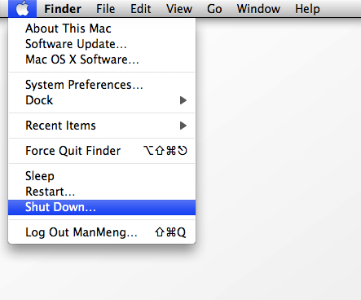This screenshot has height=300, width=361.
Task: Open the View menu
Action: [x=179, y=9]
